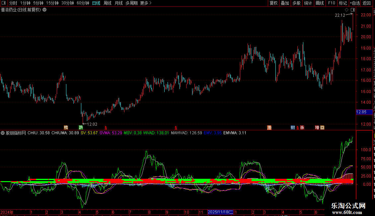375x216 pixels.
Task: Click the 2025/11/18 date label
Action: pyautogui.click(x=220, y=212)
